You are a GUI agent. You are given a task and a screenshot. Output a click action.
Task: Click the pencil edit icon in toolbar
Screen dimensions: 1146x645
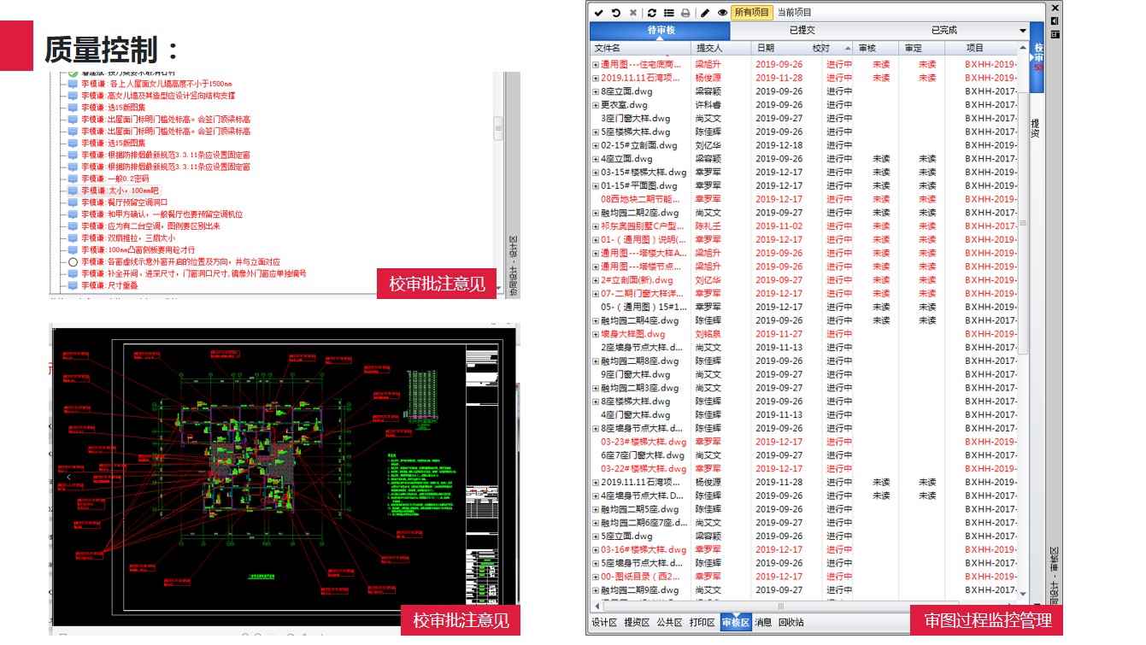point(705,13)
